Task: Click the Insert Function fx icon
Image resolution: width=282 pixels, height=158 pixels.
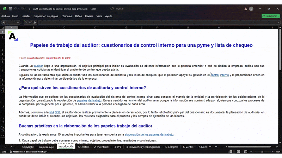Action: [35, 22]
